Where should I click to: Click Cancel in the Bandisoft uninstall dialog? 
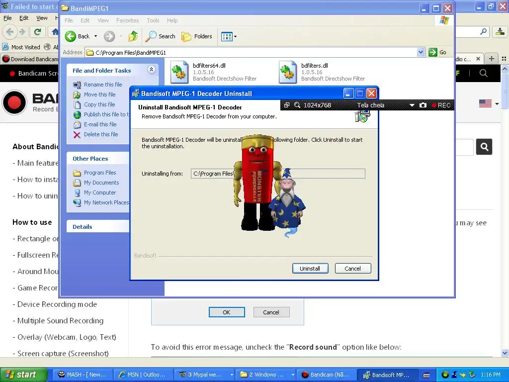[x=352, y=268]
